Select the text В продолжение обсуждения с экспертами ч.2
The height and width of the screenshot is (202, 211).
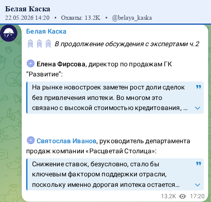pyautogui.click(x=127, y=44)
